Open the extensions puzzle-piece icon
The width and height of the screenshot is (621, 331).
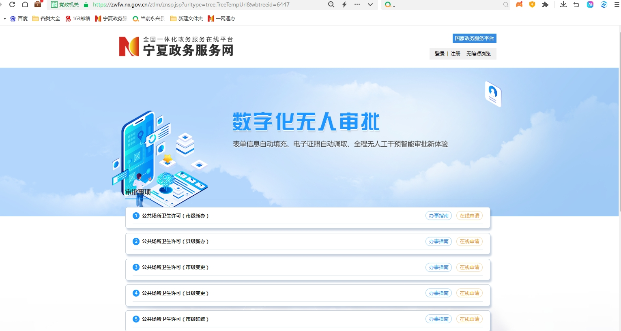545,4
